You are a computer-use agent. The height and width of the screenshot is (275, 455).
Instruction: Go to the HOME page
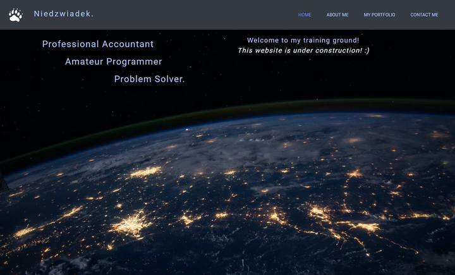pos(305,15)
